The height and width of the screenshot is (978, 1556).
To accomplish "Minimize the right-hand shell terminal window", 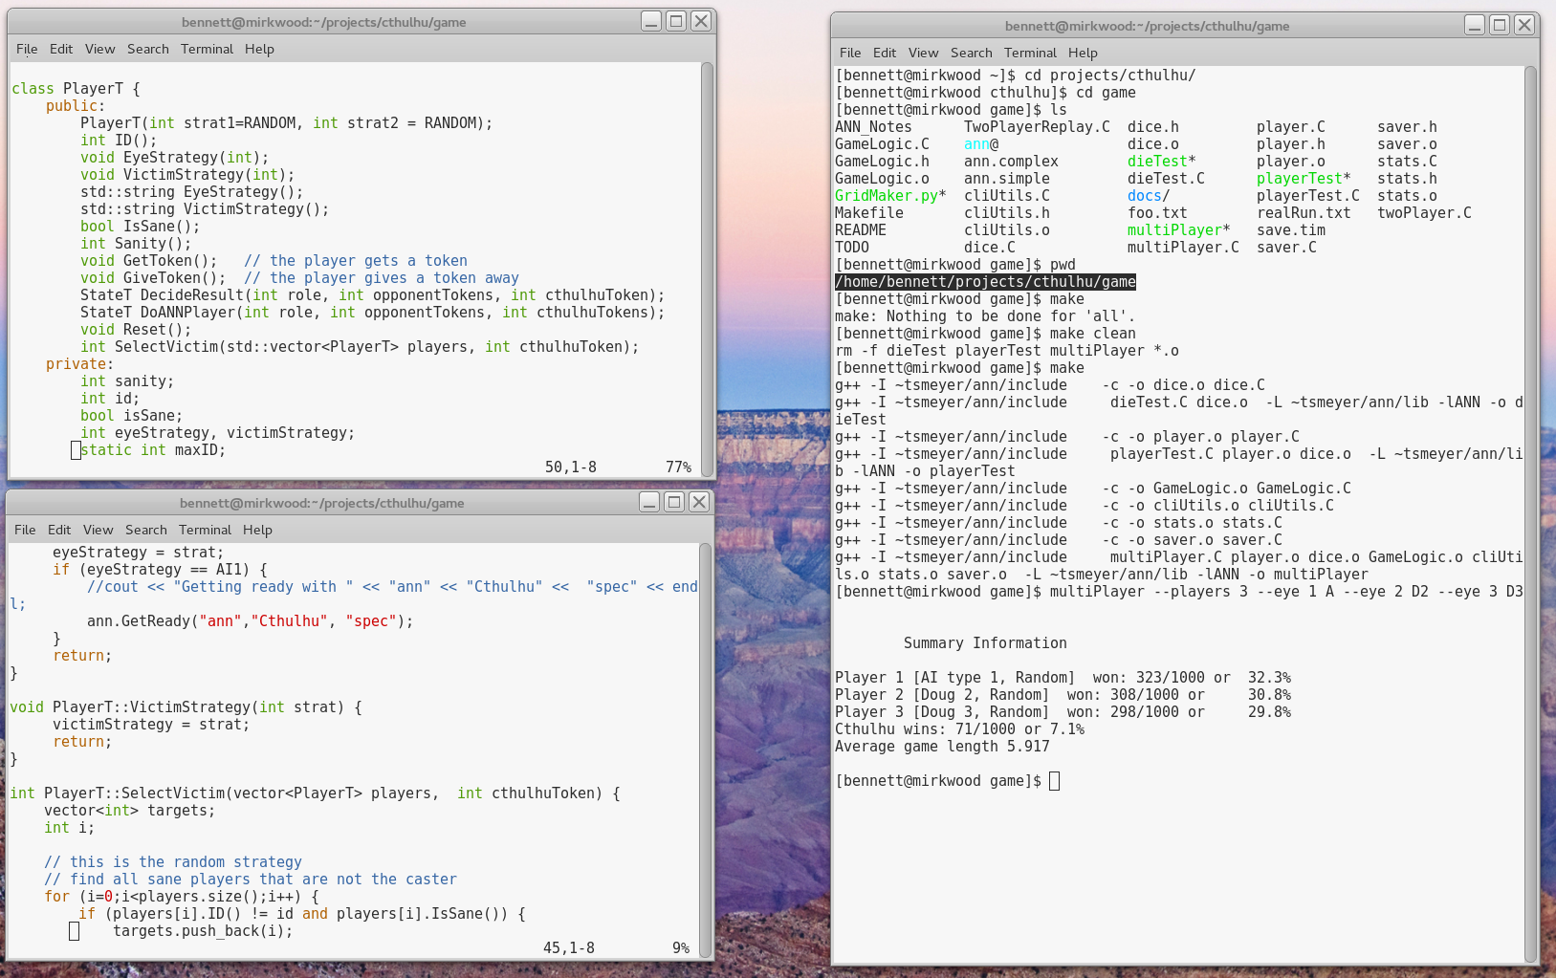I will [x=1475, y=25].
